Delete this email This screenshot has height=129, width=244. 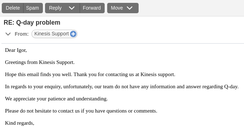pos(13,8)
